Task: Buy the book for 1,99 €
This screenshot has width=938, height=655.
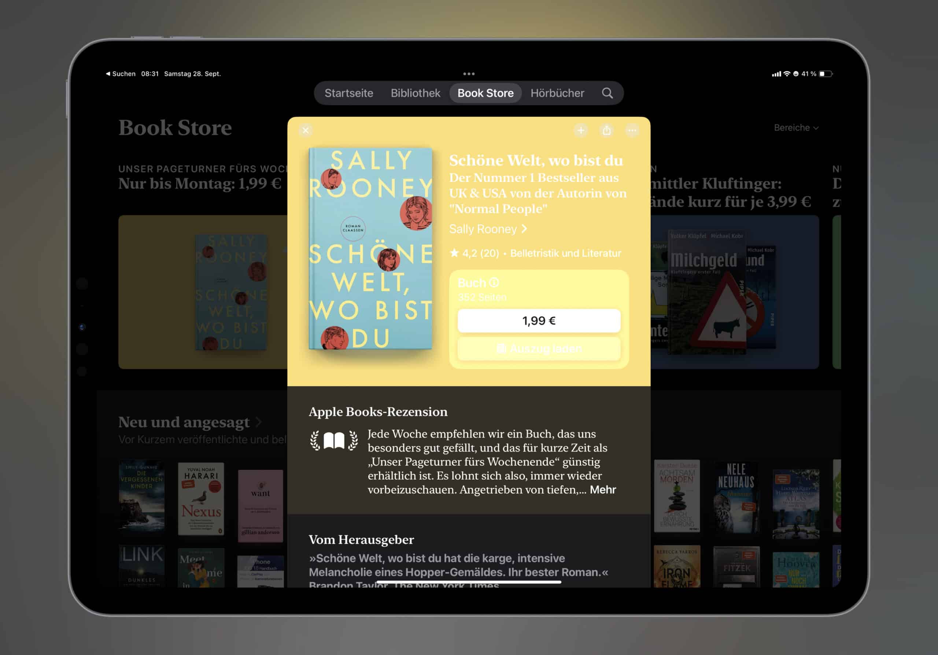Action: (x=539, y=321)
